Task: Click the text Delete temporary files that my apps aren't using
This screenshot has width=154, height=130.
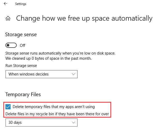Action: click(54, 107)
